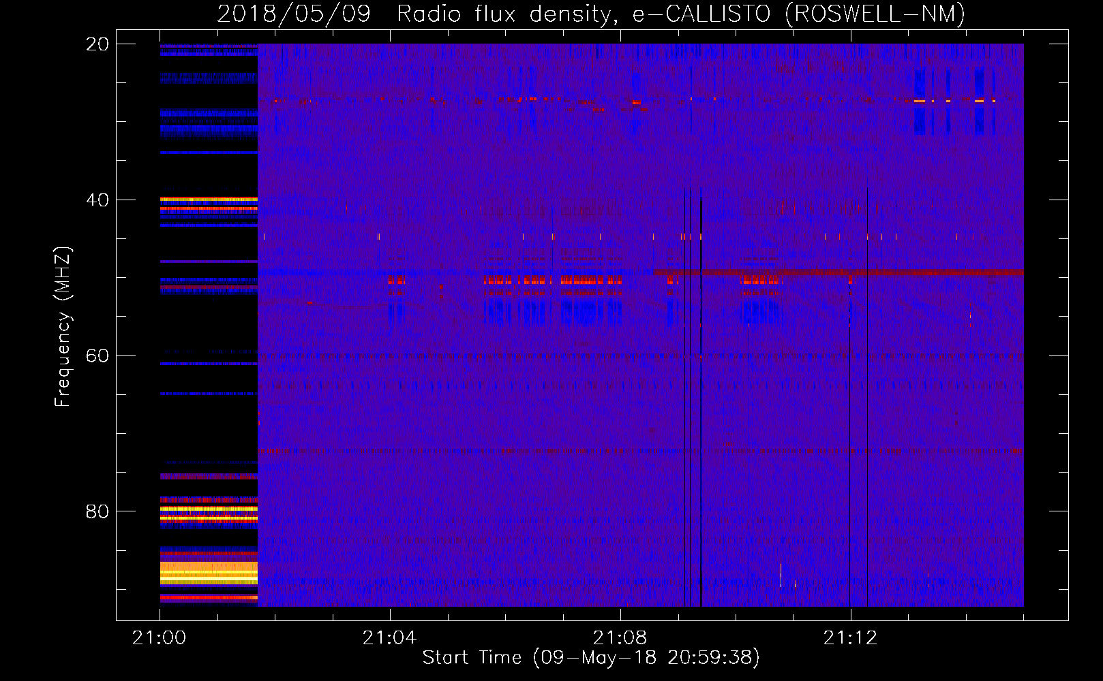Click the 'Frequency (MHZ)' axis label

[63, 327]
